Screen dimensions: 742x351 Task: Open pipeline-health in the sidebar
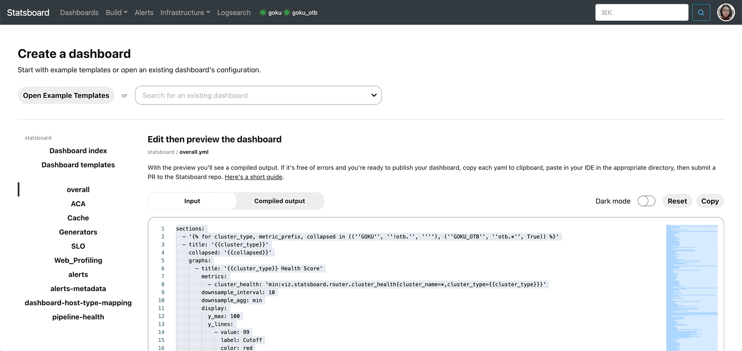coord(78,317)
